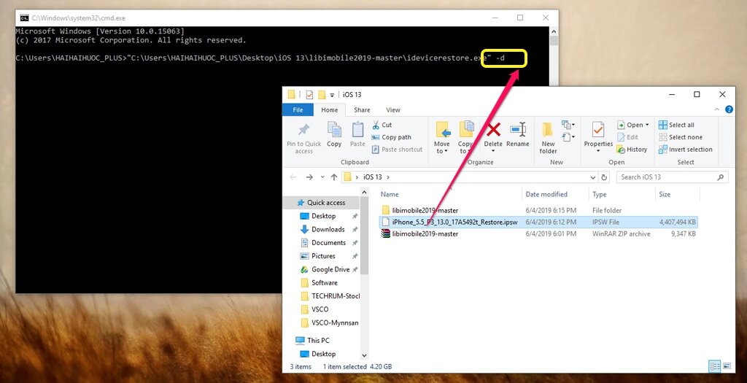The width and height of the screenshot is (747, 383).
Task: Click the Copy button in Clipboard group
Action: pyautogui.click(x=334, y=135)
